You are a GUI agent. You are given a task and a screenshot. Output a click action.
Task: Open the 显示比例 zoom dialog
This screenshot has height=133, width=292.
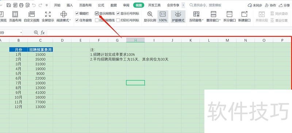pyautogui.click(x=150, y=16)
